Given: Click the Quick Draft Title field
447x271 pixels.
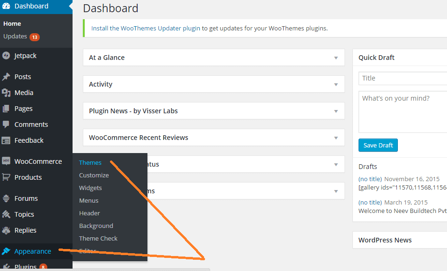Looking at the screenshot, I should [x=403, y=78].
